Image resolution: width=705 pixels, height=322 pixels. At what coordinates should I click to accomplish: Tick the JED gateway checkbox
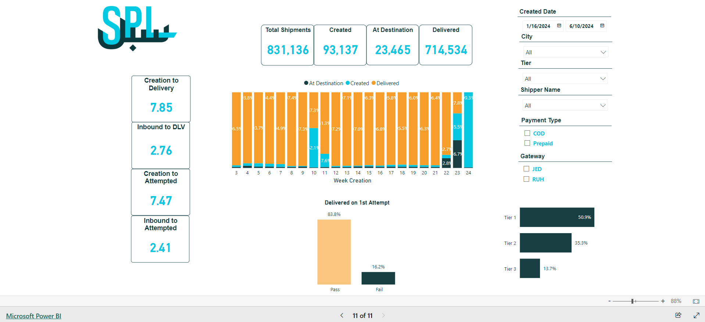coord(526,169)
